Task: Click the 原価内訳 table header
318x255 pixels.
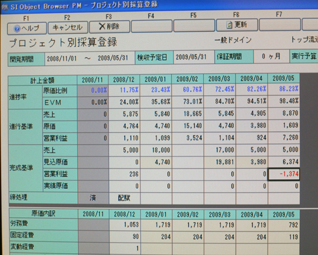Action: pyautogui.click(x=43, y=213)
